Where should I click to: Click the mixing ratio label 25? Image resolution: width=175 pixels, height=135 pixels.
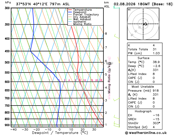101,80
